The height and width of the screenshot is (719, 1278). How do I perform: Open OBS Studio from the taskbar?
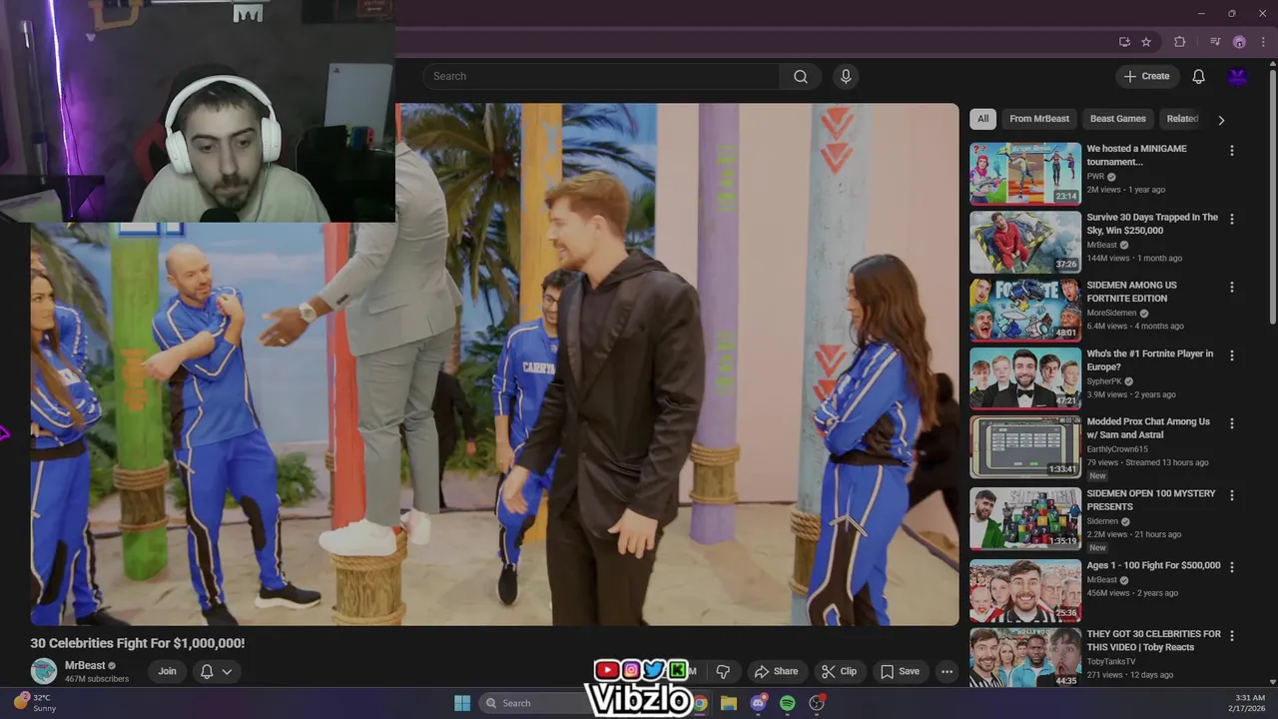point(817,703)
